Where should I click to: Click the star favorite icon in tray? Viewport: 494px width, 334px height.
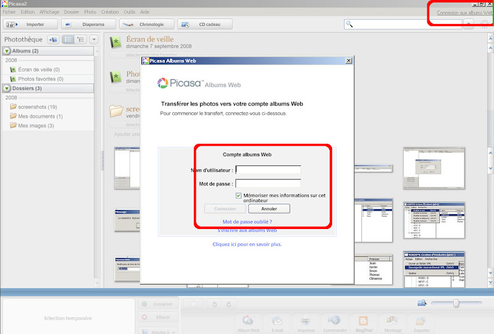[194, 304]
